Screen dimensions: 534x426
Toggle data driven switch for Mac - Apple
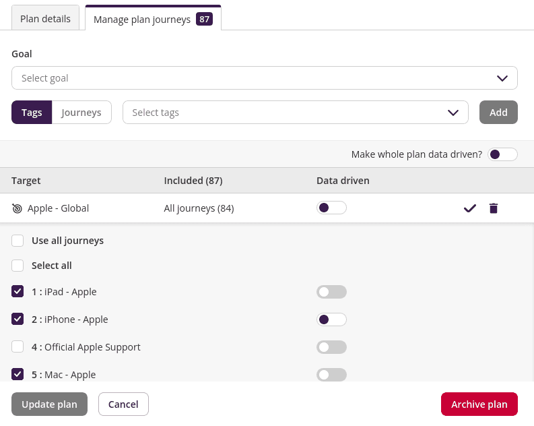pos(331,375)
